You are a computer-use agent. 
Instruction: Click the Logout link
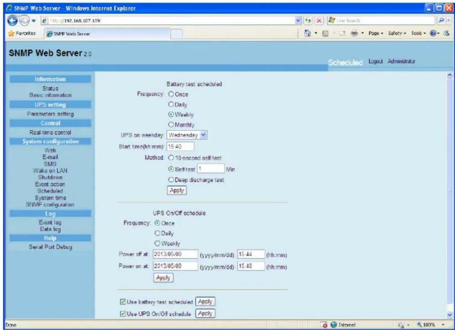click(376, 61)
